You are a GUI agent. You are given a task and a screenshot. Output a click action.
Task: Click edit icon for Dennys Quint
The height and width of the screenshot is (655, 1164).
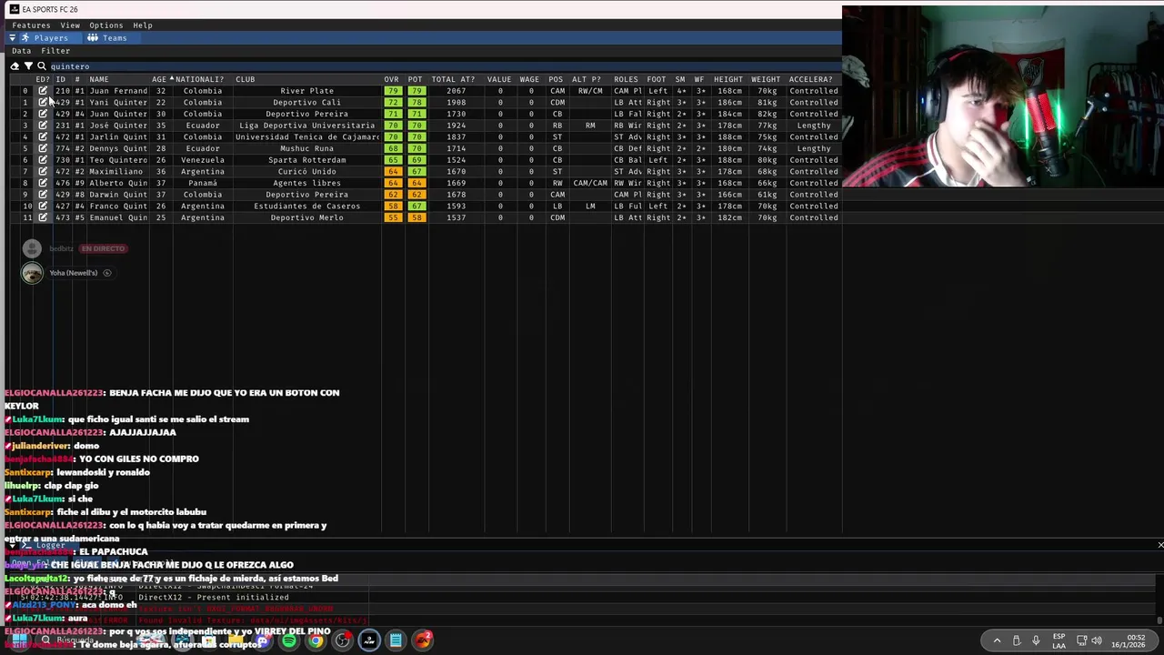click(x=43, y=148)
